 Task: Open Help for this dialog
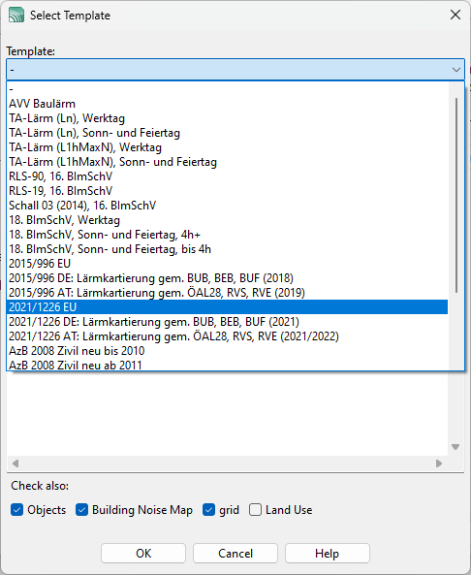click(x=328, y=553)
